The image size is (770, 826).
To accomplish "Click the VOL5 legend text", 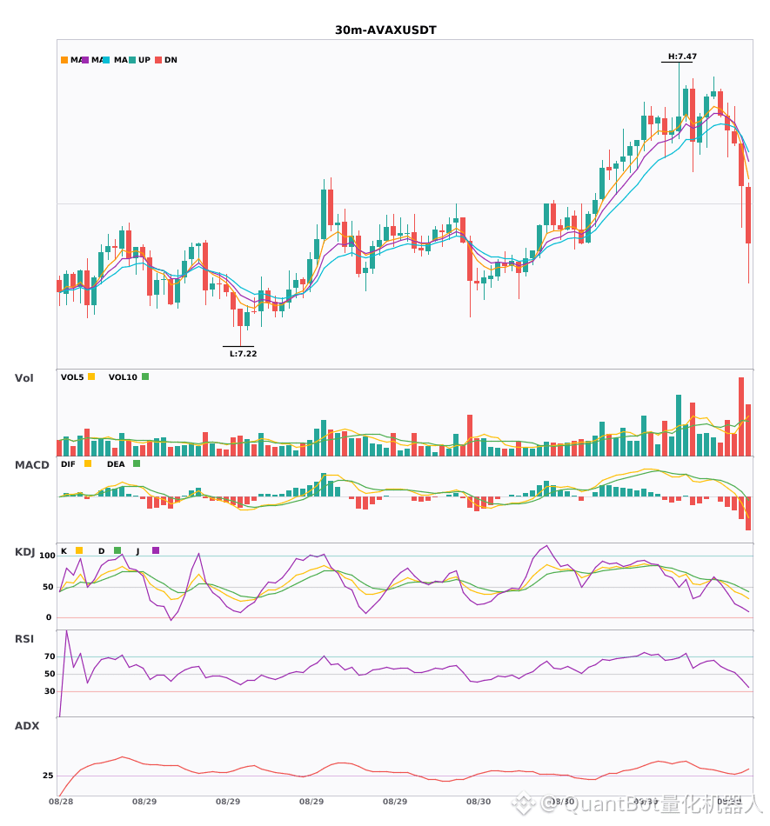I will click(72, 377).
